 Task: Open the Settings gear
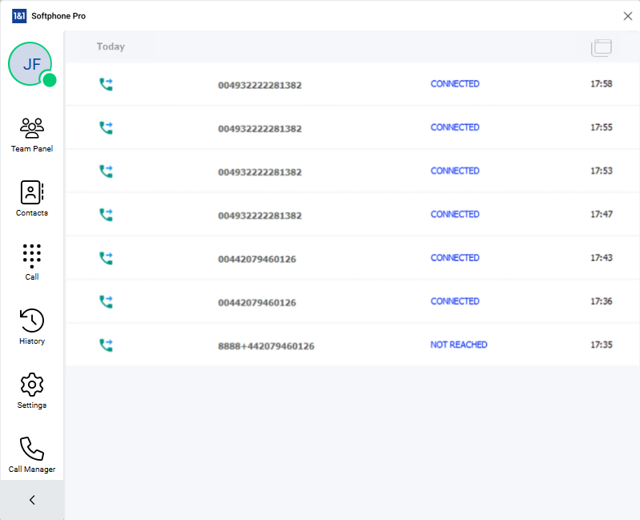click(32, 391)
